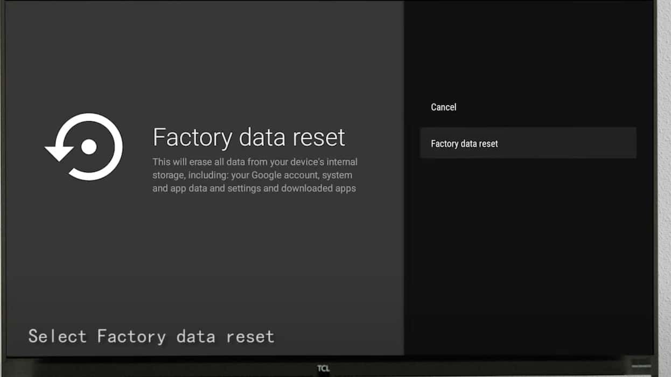Click the center dot of the reset icon

coord(89,147)
